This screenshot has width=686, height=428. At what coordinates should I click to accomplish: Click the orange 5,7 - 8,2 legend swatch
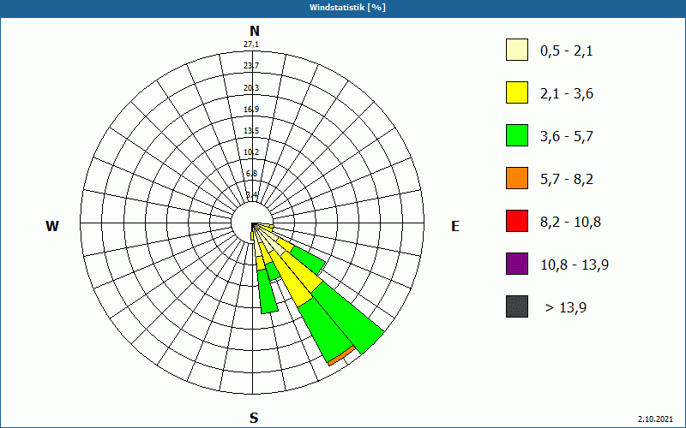[517, 178]
